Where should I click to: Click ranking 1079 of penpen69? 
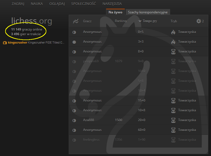point(119,61)
